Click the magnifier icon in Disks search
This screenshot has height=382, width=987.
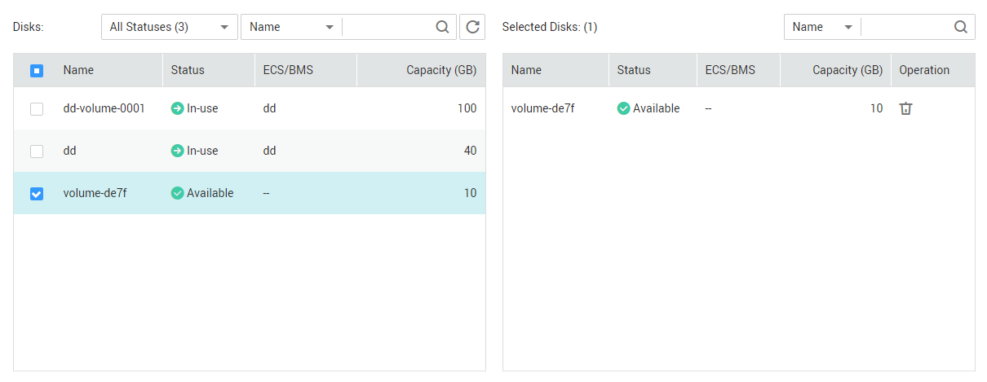442,27
